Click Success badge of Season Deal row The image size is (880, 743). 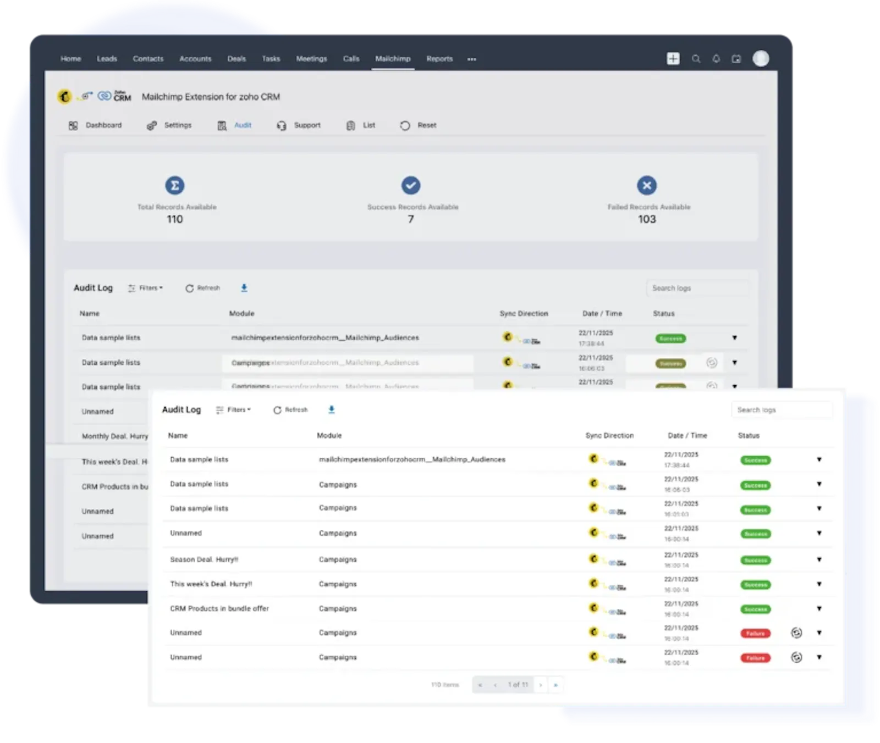tap(755, 560)
